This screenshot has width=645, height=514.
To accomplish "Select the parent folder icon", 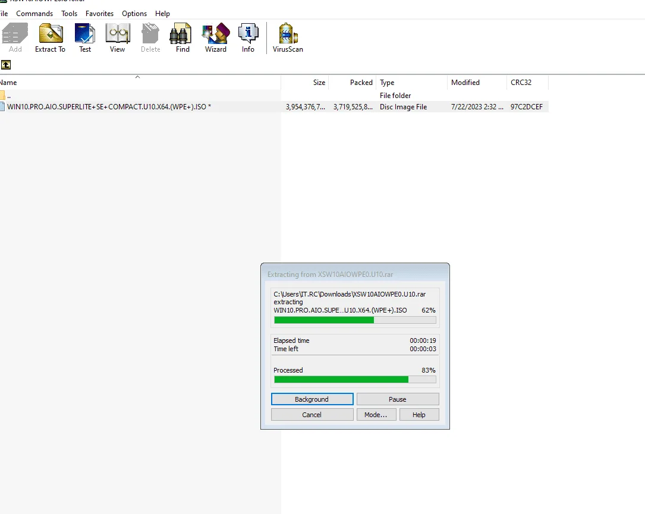I will 2,96.
